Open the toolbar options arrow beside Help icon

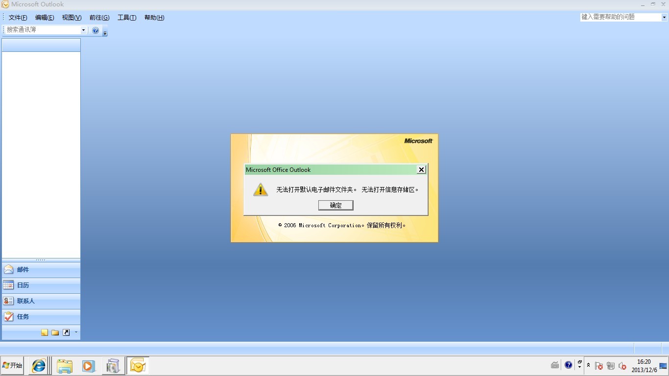pos(105,33)
